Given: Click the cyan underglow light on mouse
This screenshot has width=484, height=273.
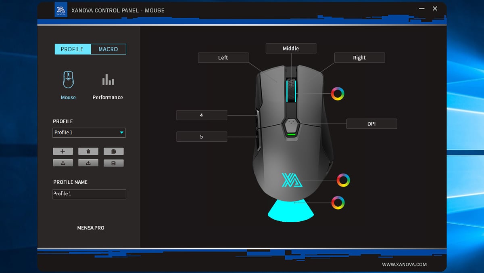Looking at the screenshot, I should coord(290,211).
